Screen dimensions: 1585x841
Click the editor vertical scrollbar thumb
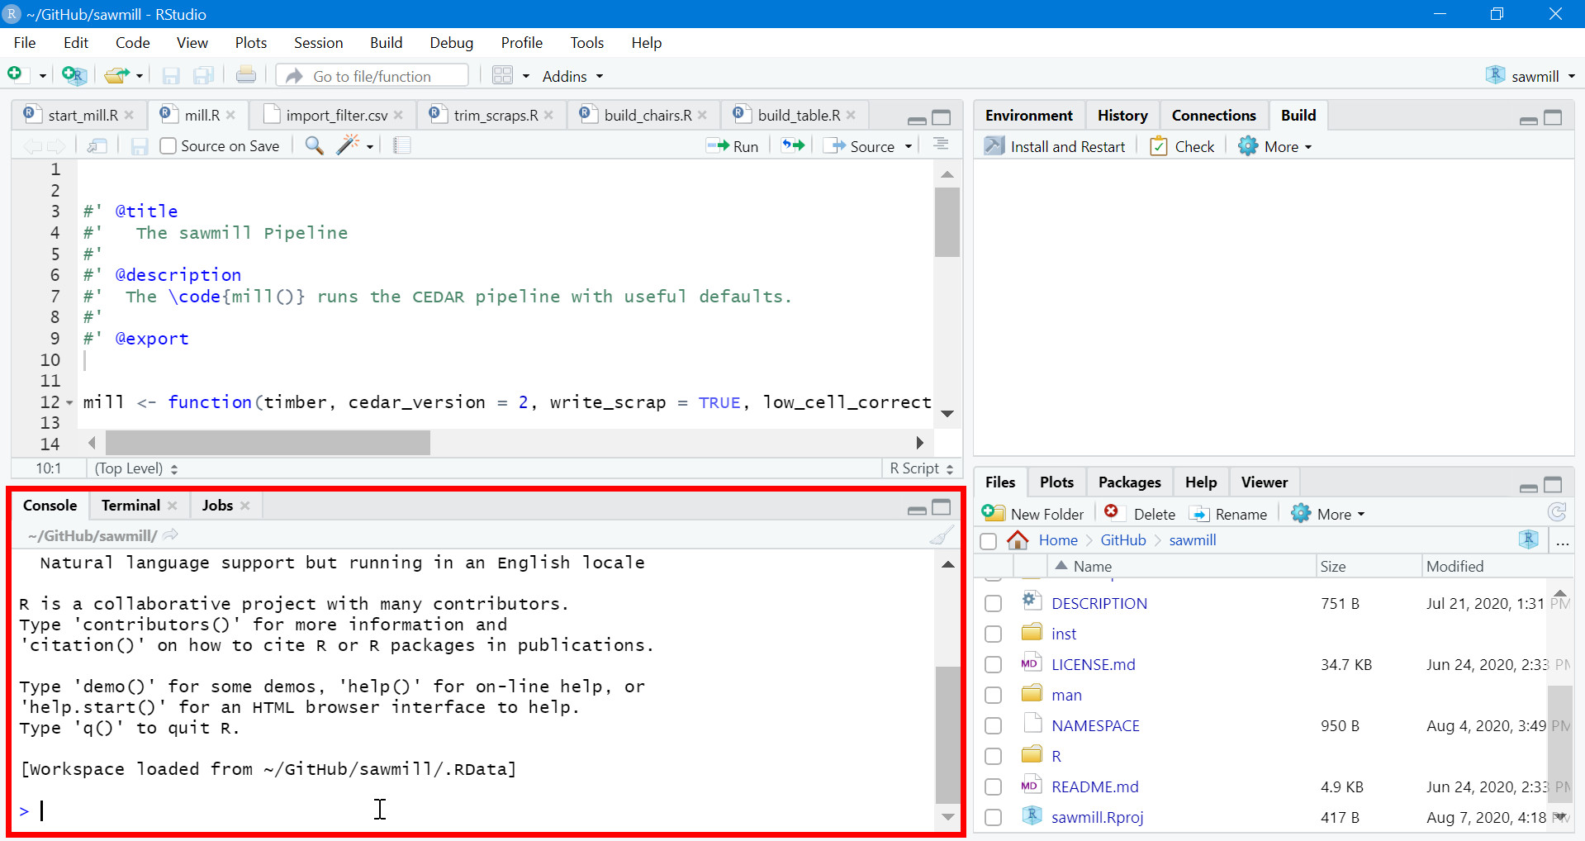tap(947, 222)
